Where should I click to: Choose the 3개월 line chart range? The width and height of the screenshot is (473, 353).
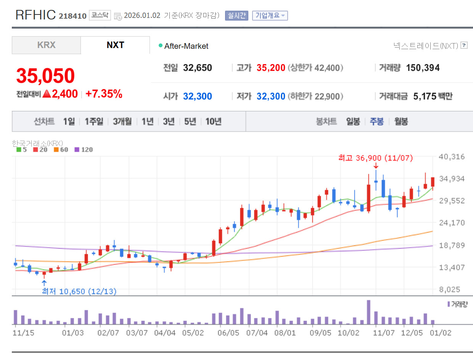[122, 122]
